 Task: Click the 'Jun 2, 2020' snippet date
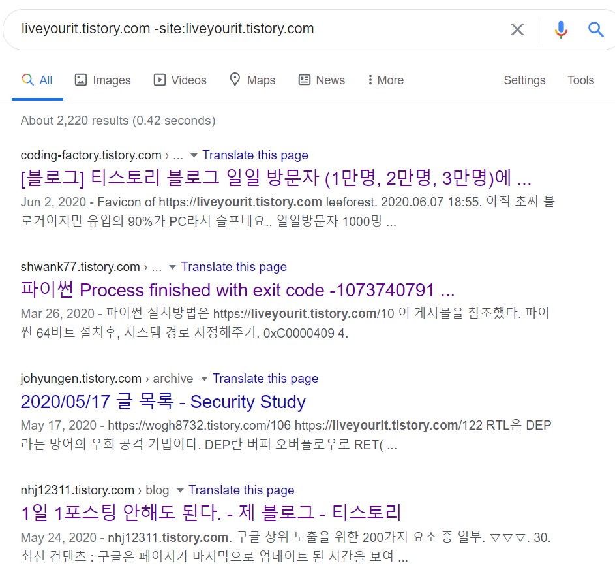pyautogui.click(x=53, y=202)
